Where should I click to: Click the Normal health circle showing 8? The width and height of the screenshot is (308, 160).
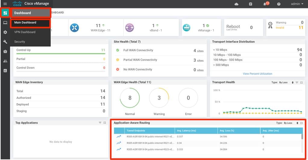point(130,98)
